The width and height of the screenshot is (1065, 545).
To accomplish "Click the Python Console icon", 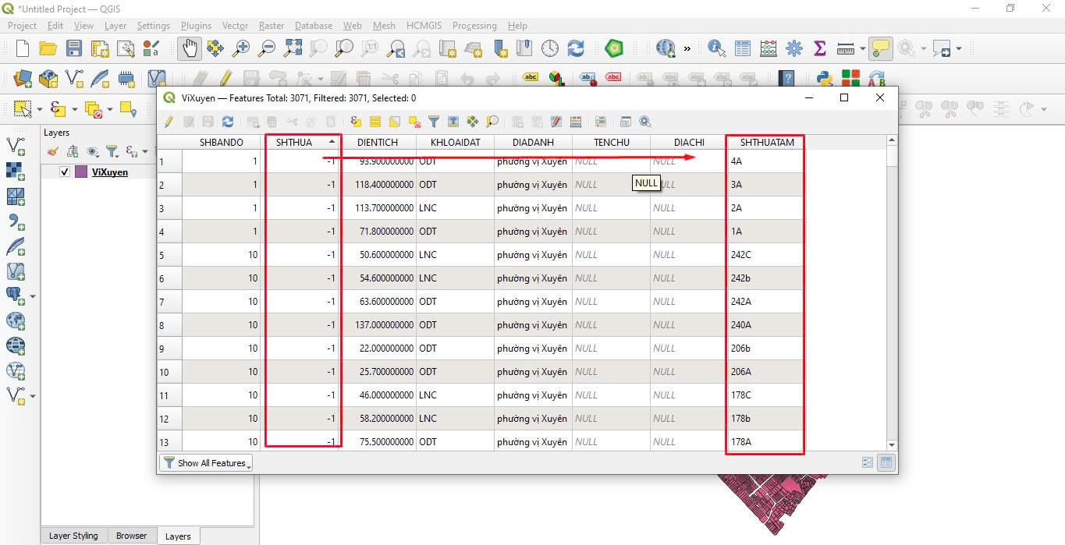I will pyautogui.click(x=824, y=78).
